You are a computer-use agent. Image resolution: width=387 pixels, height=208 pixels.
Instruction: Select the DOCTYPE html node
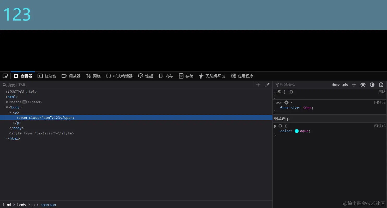pyautogui.click(x=21, y=92)
